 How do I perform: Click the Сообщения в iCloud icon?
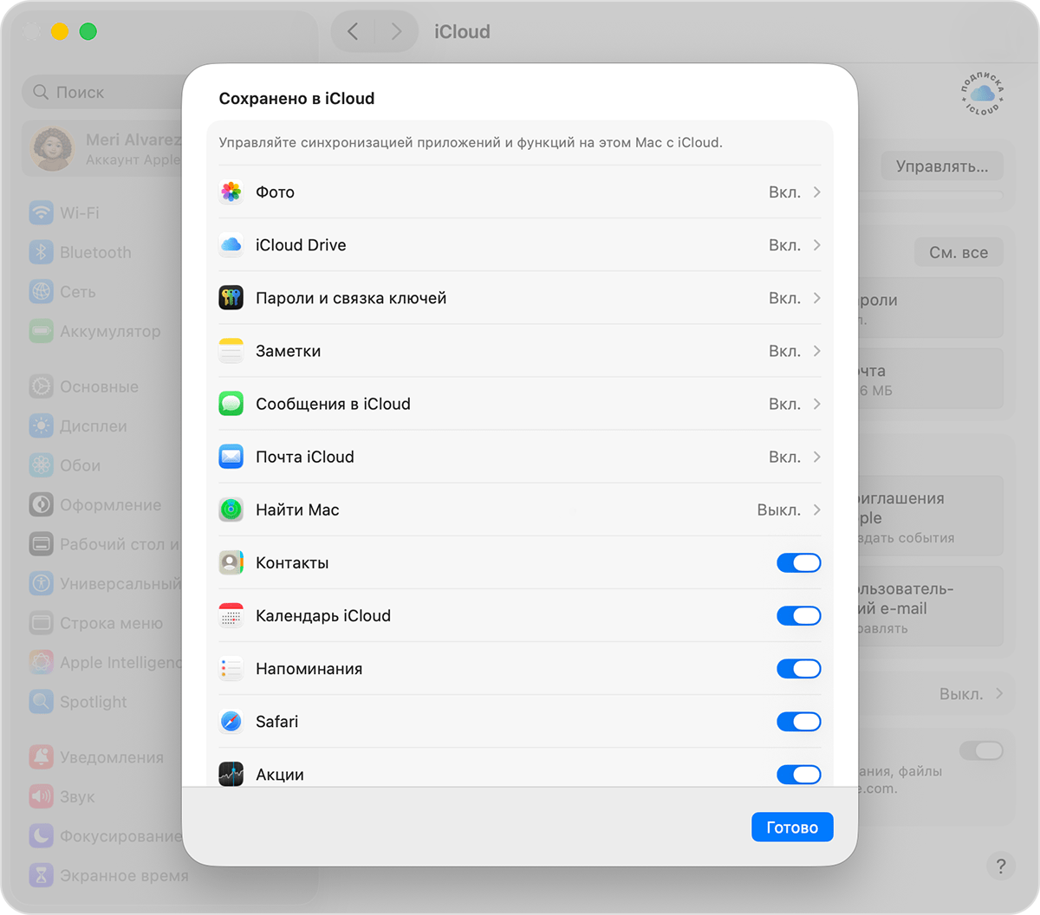tap(231, 404)
